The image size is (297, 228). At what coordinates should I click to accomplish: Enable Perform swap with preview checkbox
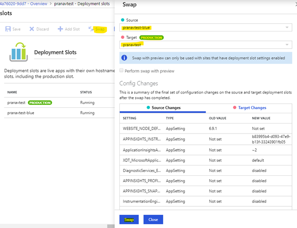click(x=122, y=70)
